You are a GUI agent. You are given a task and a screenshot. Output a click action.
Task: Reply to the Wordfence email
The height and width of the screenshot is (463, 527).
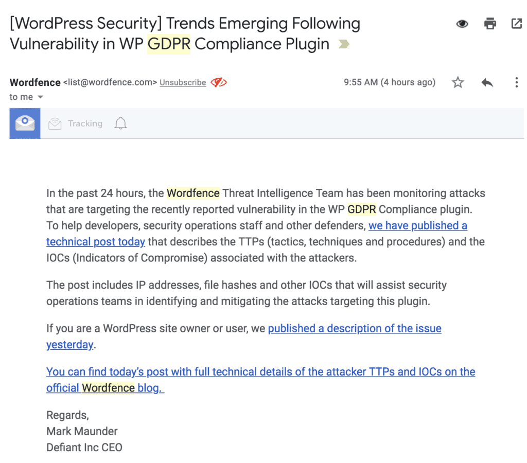(x=486, y=82)
